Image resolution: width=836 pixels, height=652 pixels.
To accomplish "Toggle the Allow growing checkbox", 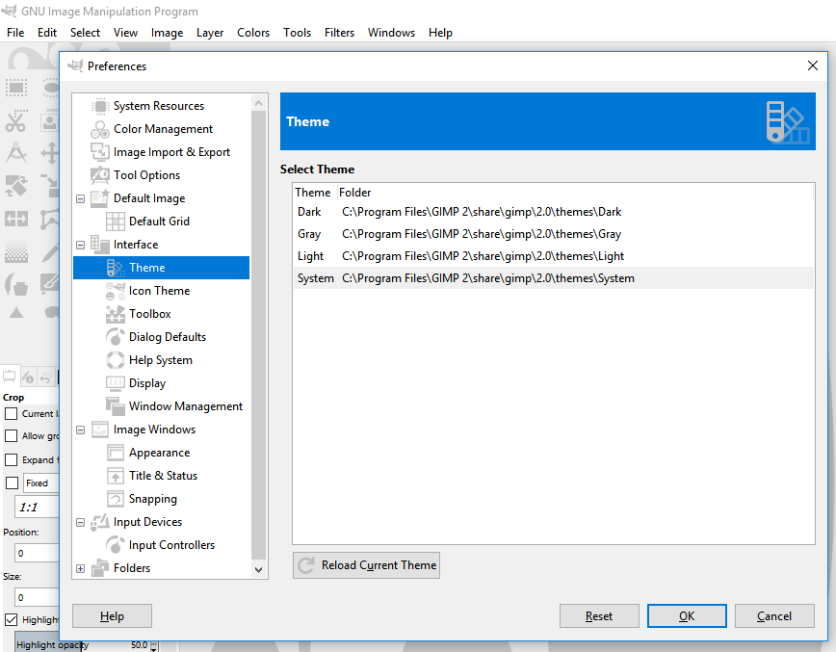I will point(12,436).
